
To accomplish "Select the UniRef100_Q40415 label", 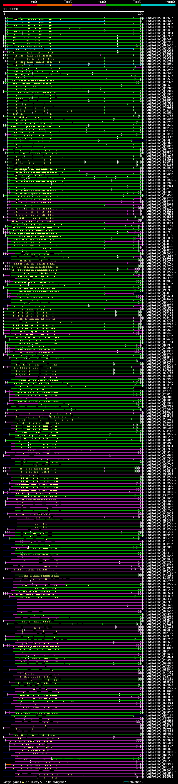I will tap(160, 39).
